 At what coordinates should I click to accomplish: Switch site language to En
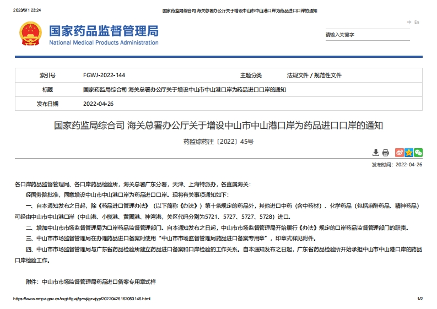click(x=417, y=23)
